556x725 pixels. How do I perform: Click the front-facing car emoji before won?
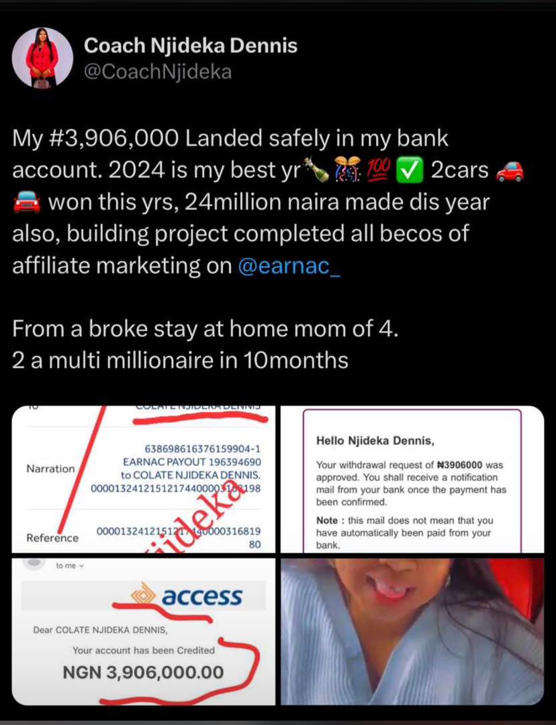26,202
